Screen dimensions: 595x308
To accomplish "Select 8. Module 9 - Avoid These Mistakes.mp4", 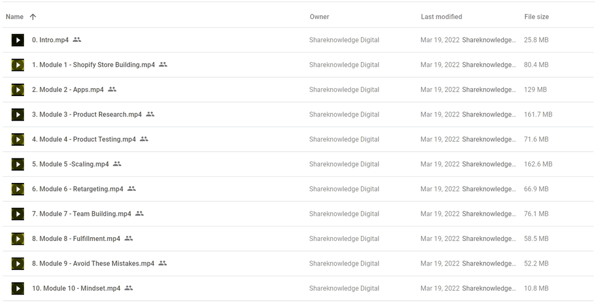I will pos(93,263).
